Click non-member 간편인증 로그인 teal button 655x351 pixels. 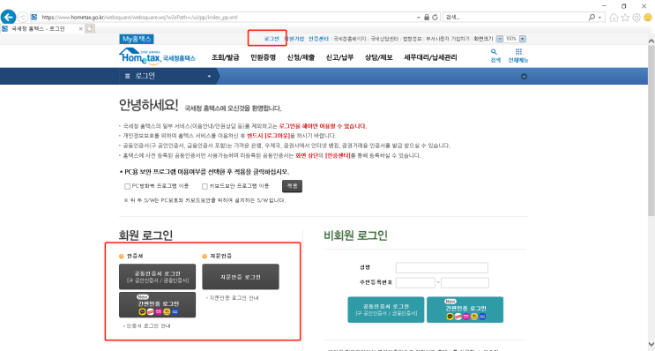tap(465, 310)
